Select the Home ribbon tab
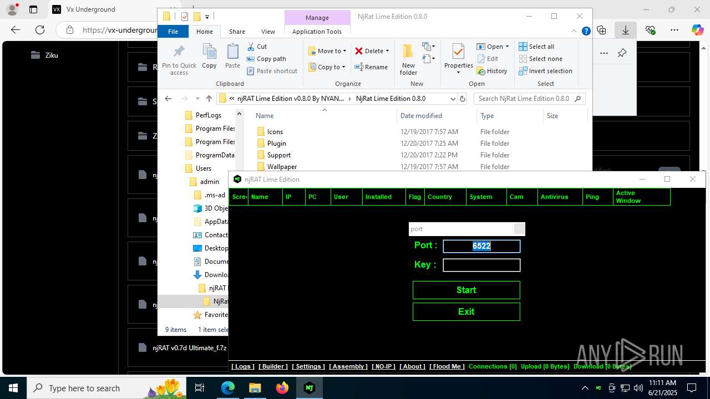Viewport: 710px width, 399px height. tap(205, 32)
